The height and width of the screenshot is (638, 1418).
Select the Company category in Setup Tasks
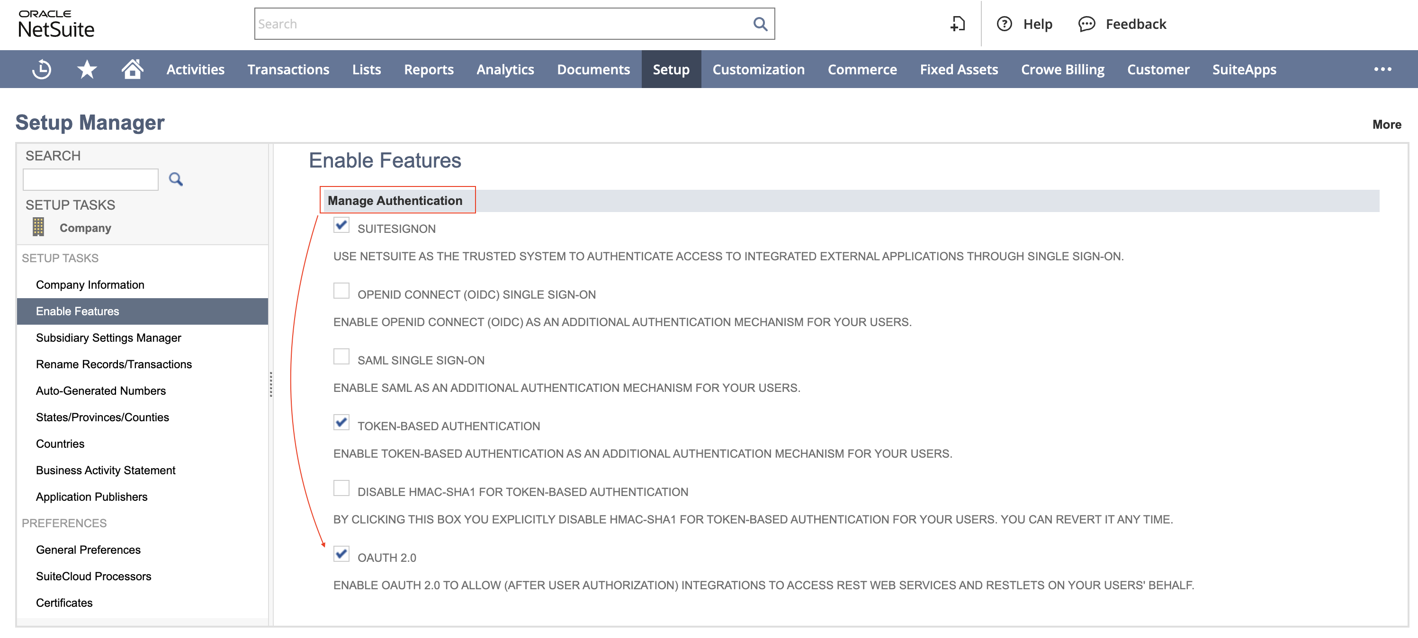pos(85,228)
